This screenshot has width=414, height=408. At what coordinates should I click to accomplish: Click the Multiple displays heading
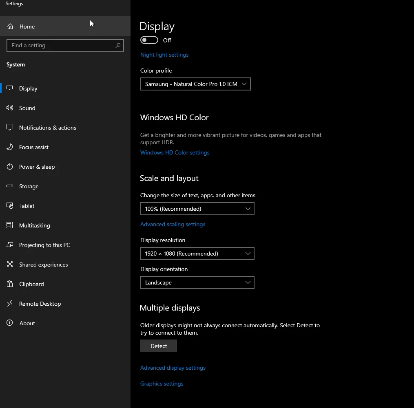pos(170,308)
